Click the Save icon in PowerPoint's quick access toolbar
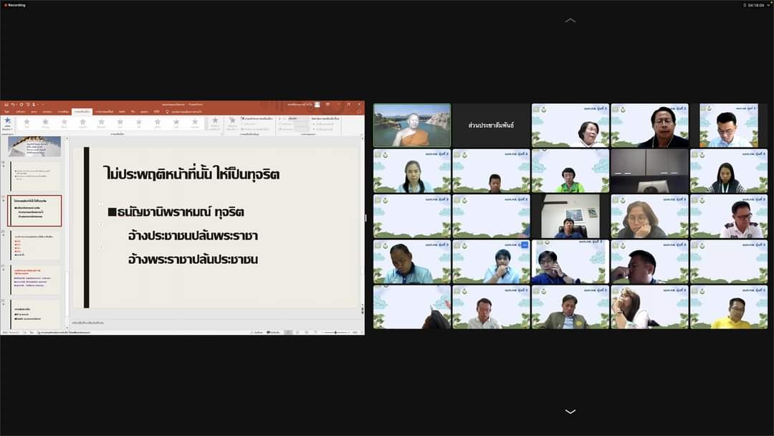The image size is (774, 436). tap(5, 104)
